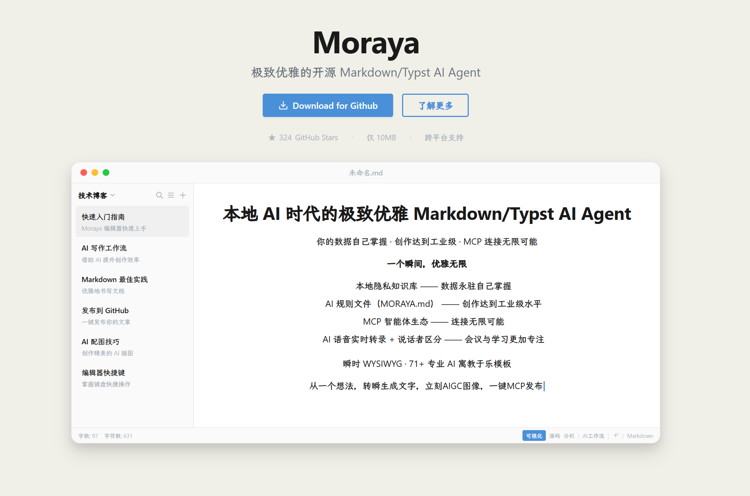Switch to 分栏 split view mode

tap(569, 436)
